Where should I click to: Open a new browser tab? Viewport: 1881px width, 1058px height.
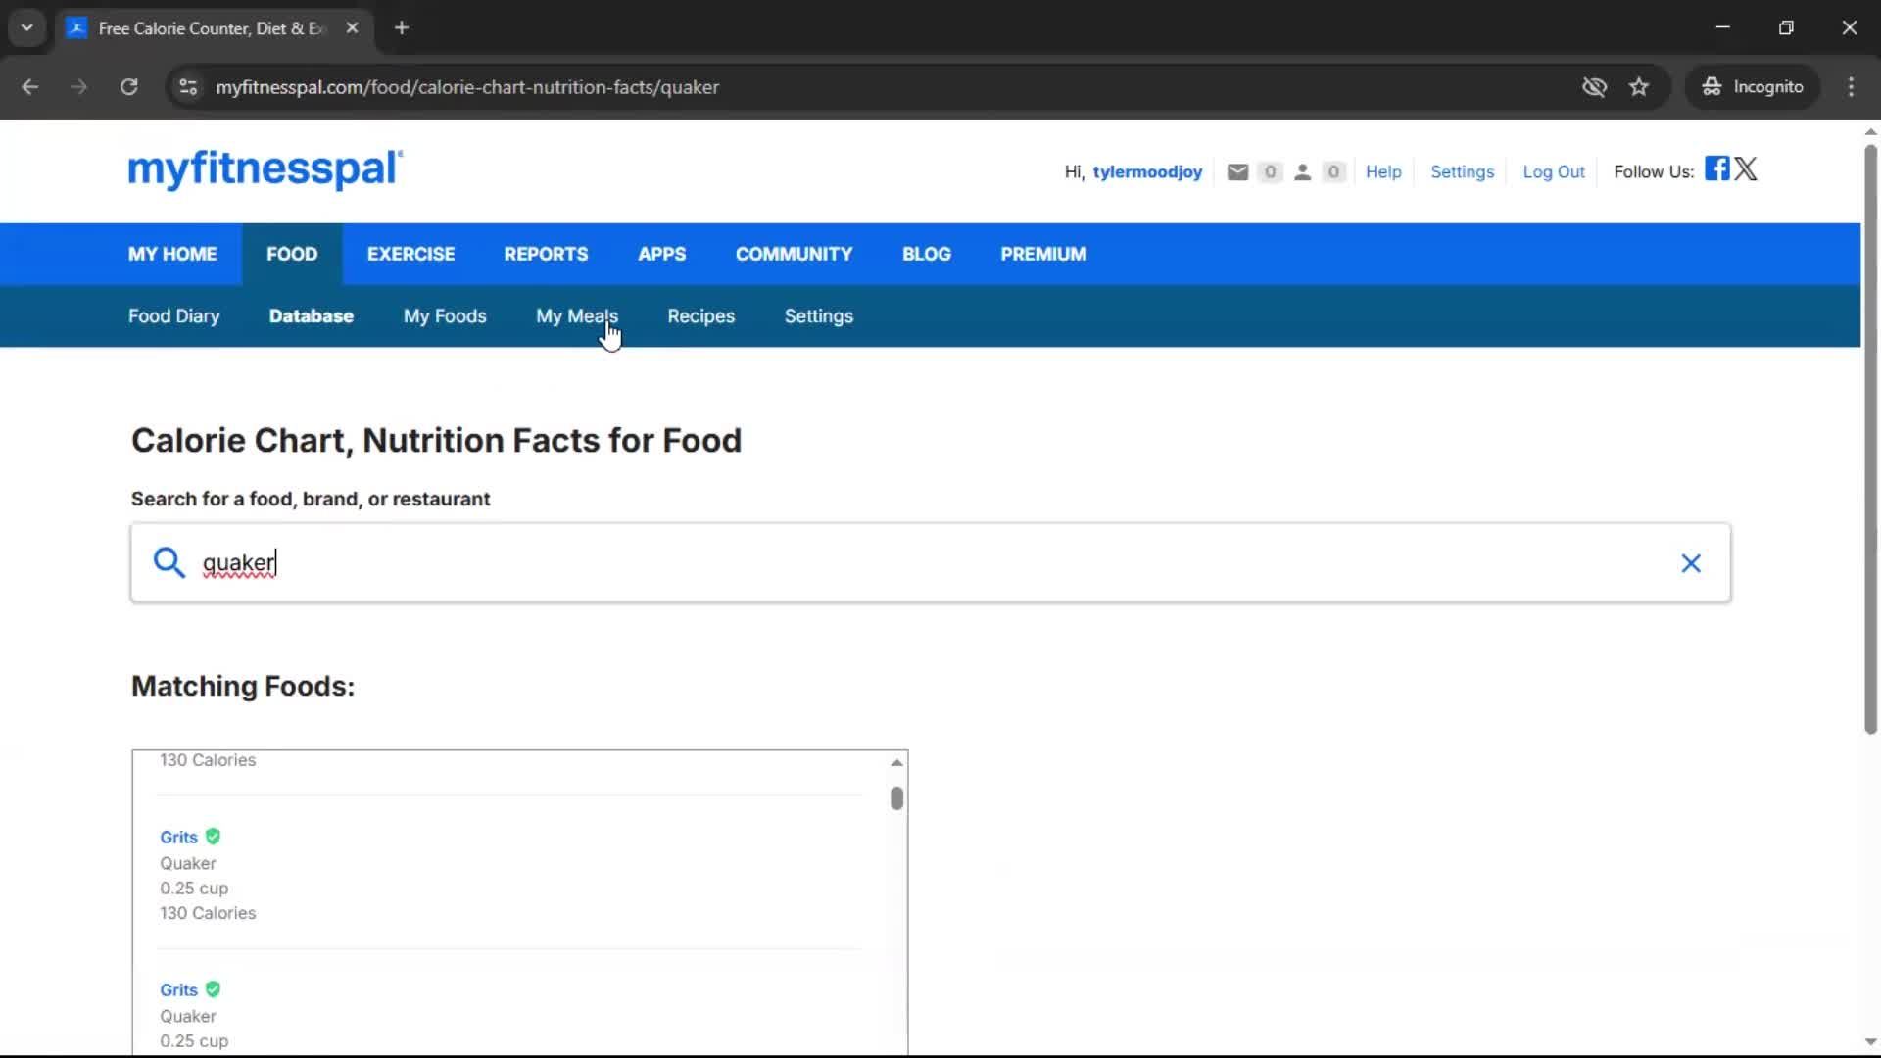pos(402,27)
